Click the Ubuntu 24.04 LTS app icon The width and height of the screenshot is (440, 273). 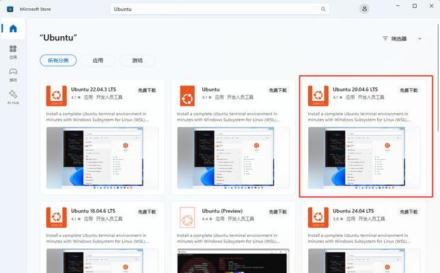[x=318, y=217]
